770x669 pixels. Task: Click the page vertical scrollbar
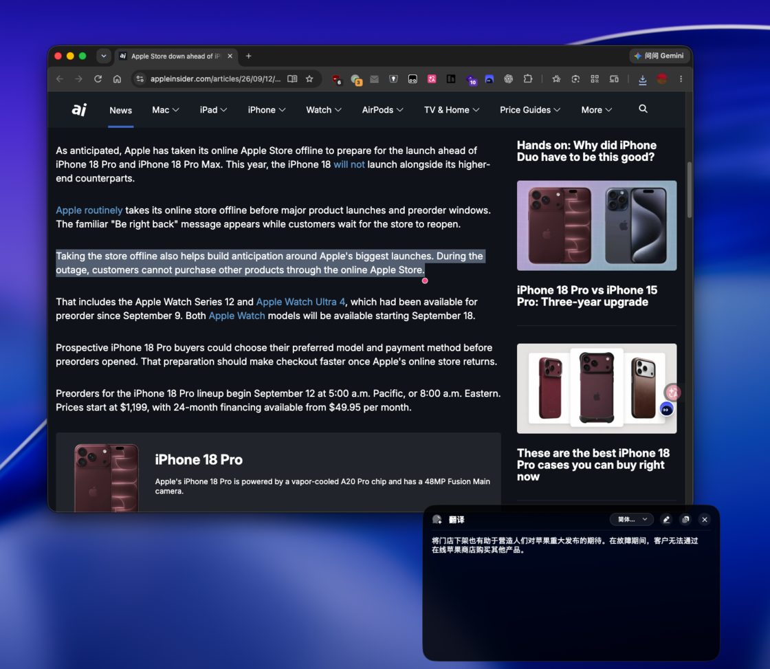point(689,190)
